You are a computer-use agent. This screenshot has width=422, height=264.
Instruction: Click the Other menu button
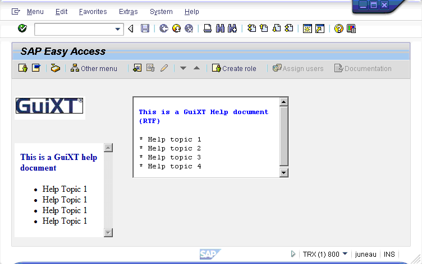[94, 68]
